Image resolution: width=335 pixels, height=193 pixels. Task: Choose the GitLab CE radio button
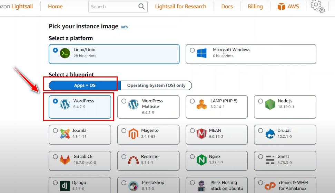pyautogui.click(x=55, y=157)
